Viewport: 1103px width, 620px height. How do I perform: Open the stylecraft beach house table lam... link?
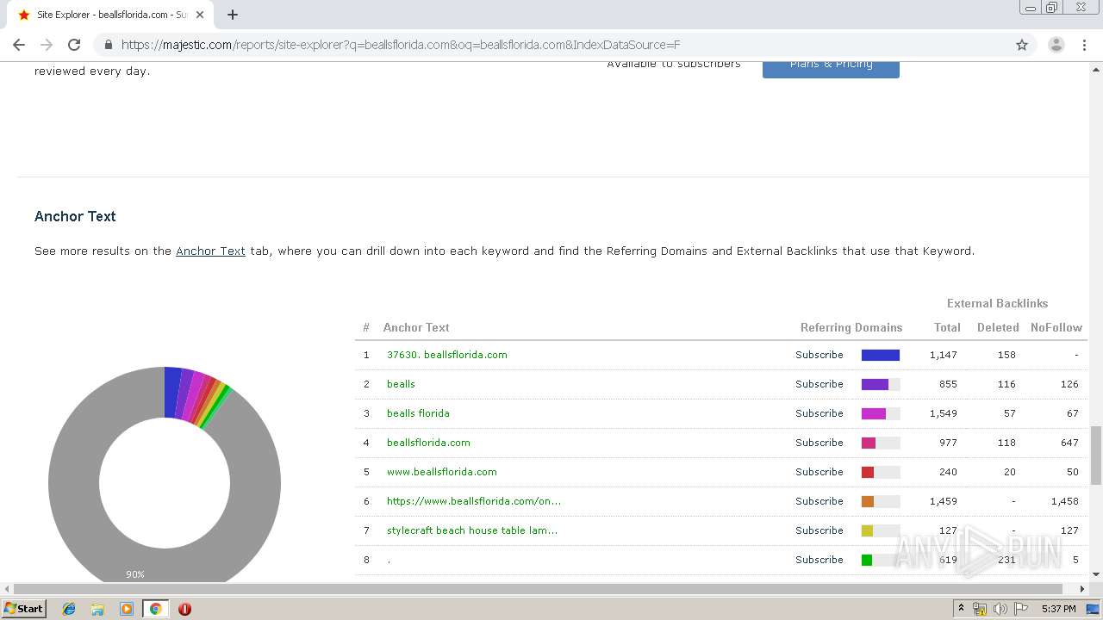(472, 530)
